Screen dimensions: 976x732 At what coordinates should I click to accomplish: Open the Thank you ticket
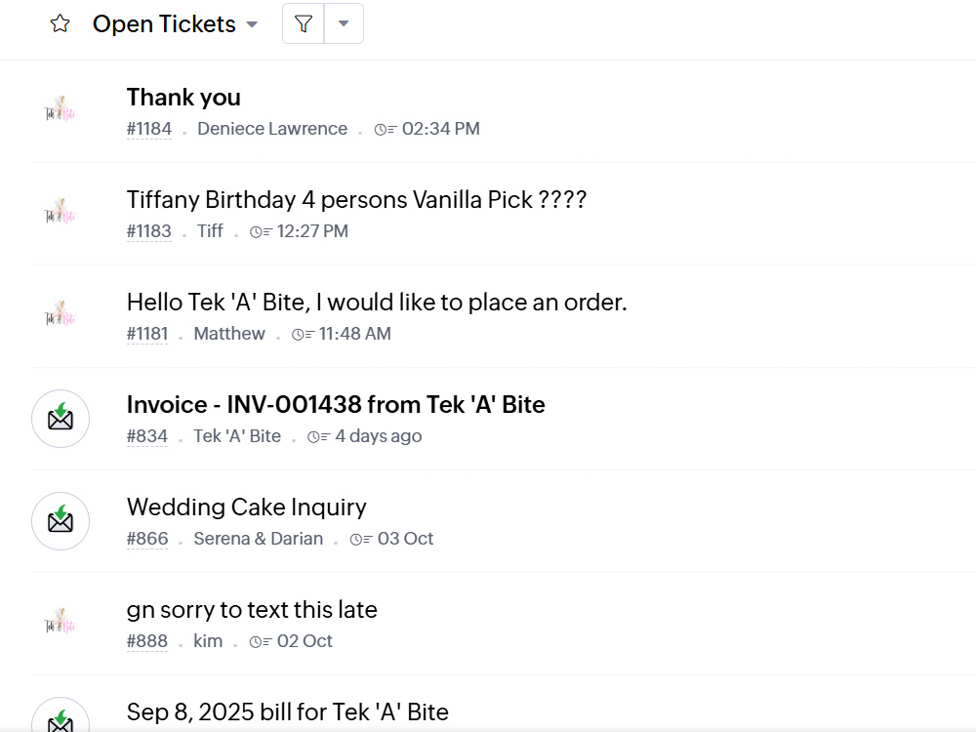pos(183,97)
